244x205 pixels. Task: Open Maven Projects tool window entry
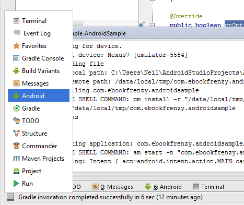click(39, 159)
